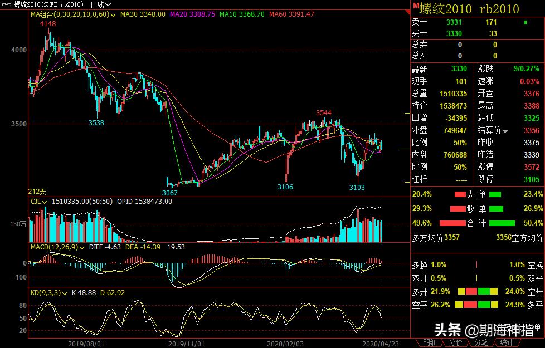Image resolution: width=545 pixels, height=348 pixels.
Task: Click the 散单 green sell bar
Action: coord(496,209)
